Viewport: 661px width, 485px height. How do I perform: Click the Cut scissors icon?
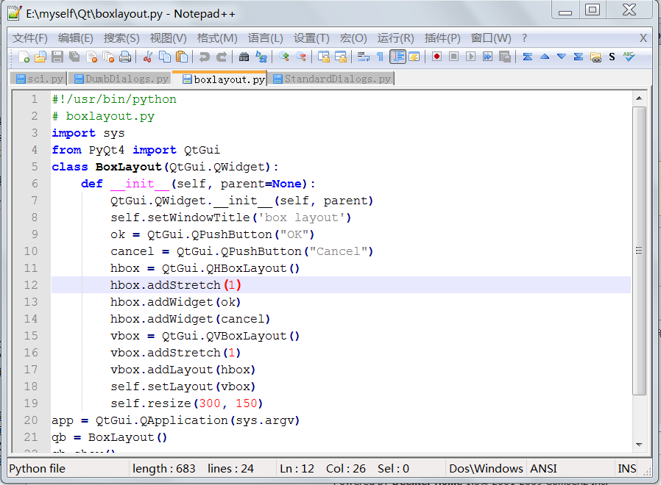(x=148, y=57)
